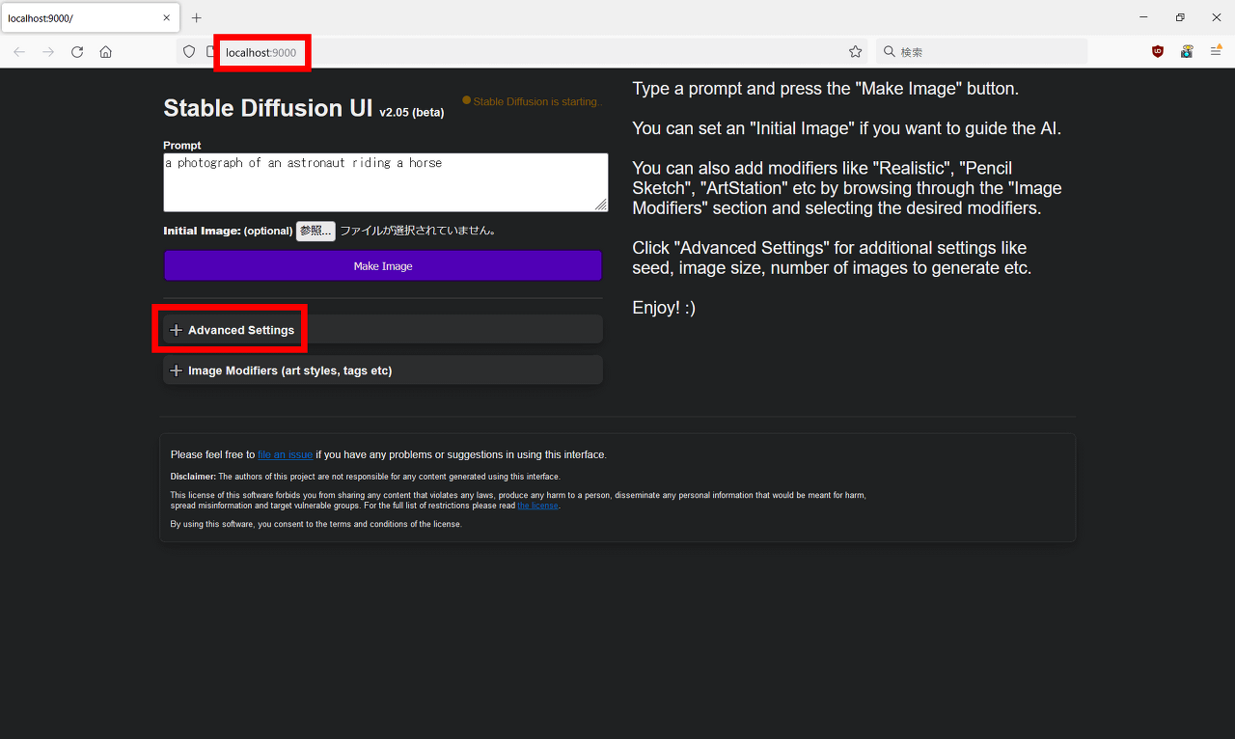
Task: Expand the Image Modifiers section
Action: coord(383,370)
